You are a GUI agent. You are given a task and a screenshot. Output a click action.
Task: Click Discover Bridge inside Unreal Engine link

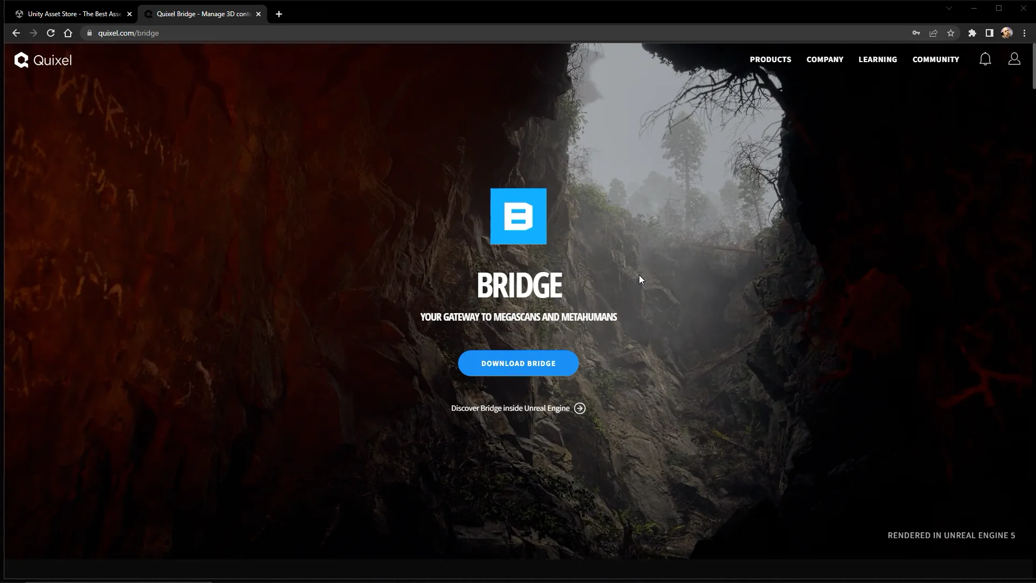[519, 408]
